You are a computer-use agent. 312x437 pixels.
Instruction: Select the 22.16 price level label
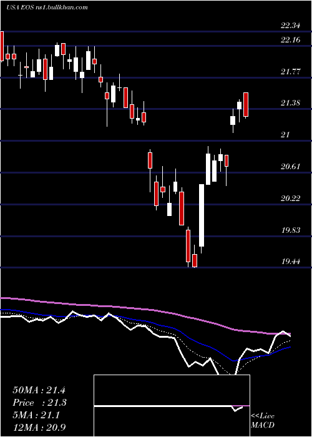tap(290, 40)
